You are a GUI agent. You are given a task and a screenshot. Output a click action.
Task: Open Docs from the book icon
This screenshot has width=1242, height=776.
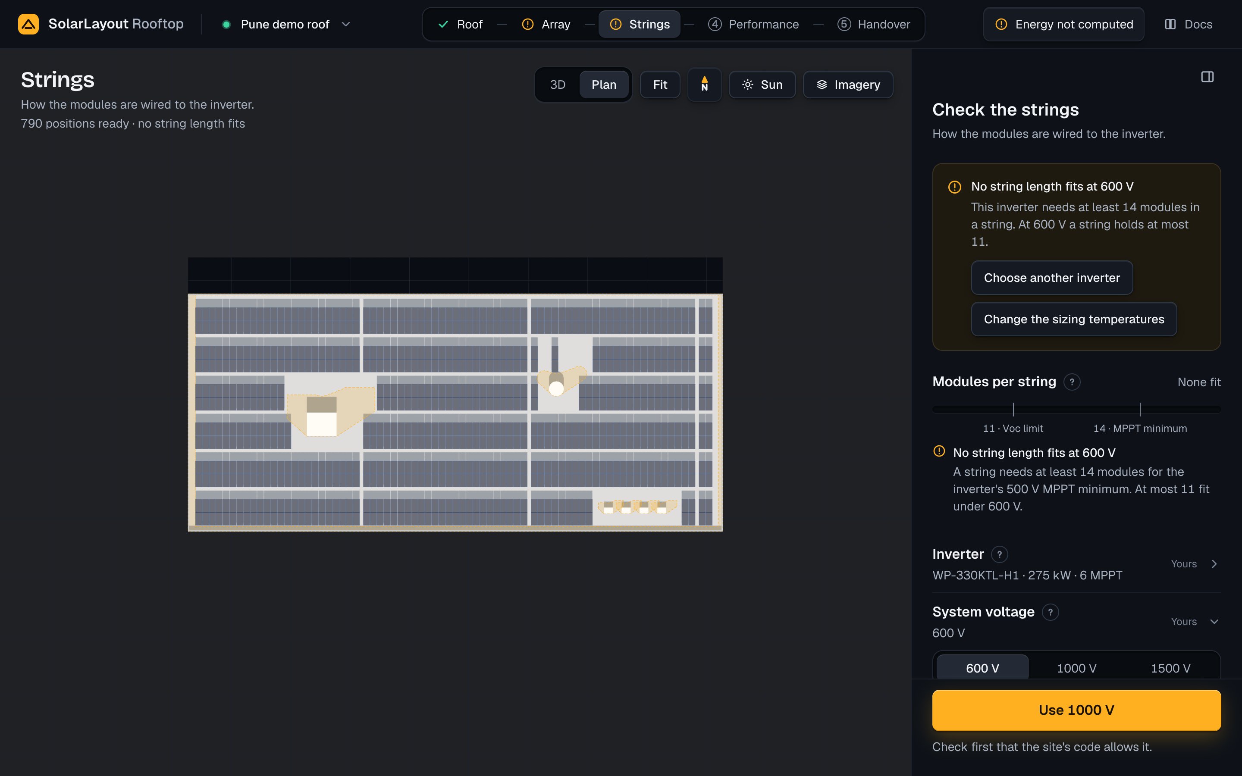point(1170,24)
